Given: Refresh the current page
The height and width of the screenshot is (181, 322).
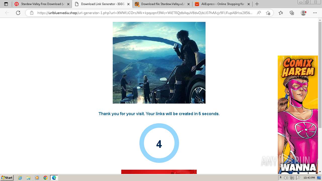Looking at the screenshot, I should point(18,13).
